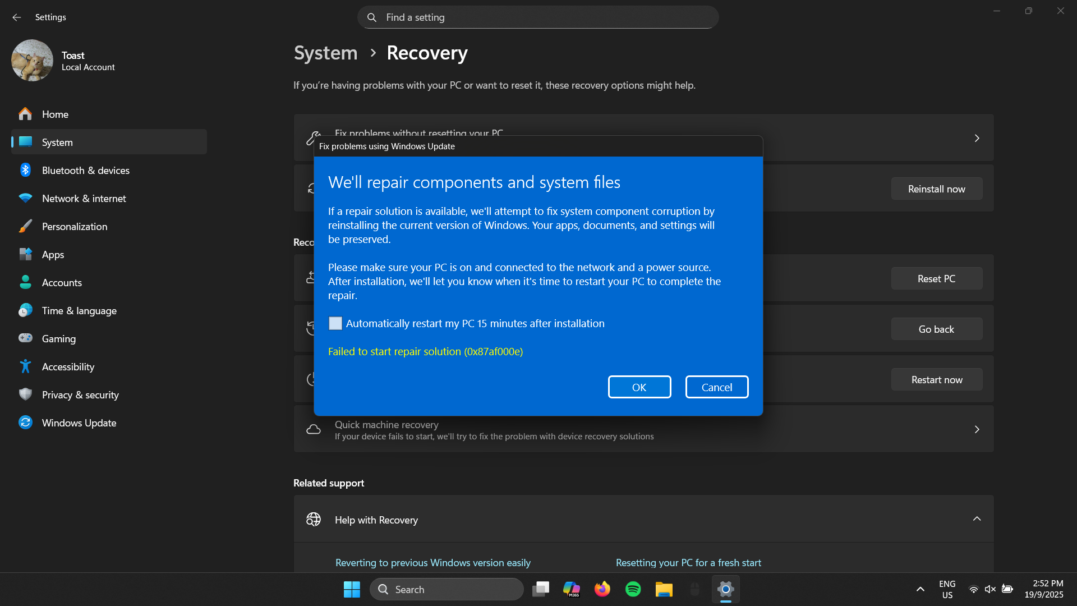This screenshot has height=606, width=1077.
Task: Open Reverting to previous Windows version easily
Action: [432, 562]
